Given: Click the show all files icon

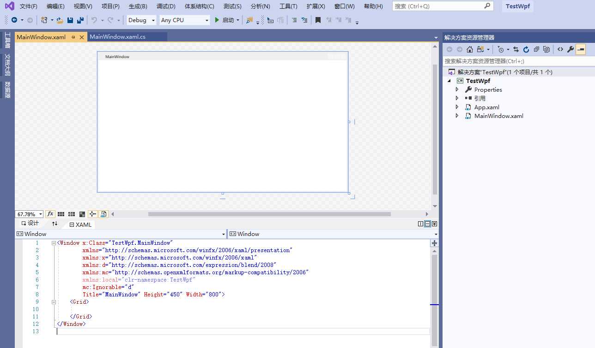Looking at the screenshot, I should tap(546, 49).
